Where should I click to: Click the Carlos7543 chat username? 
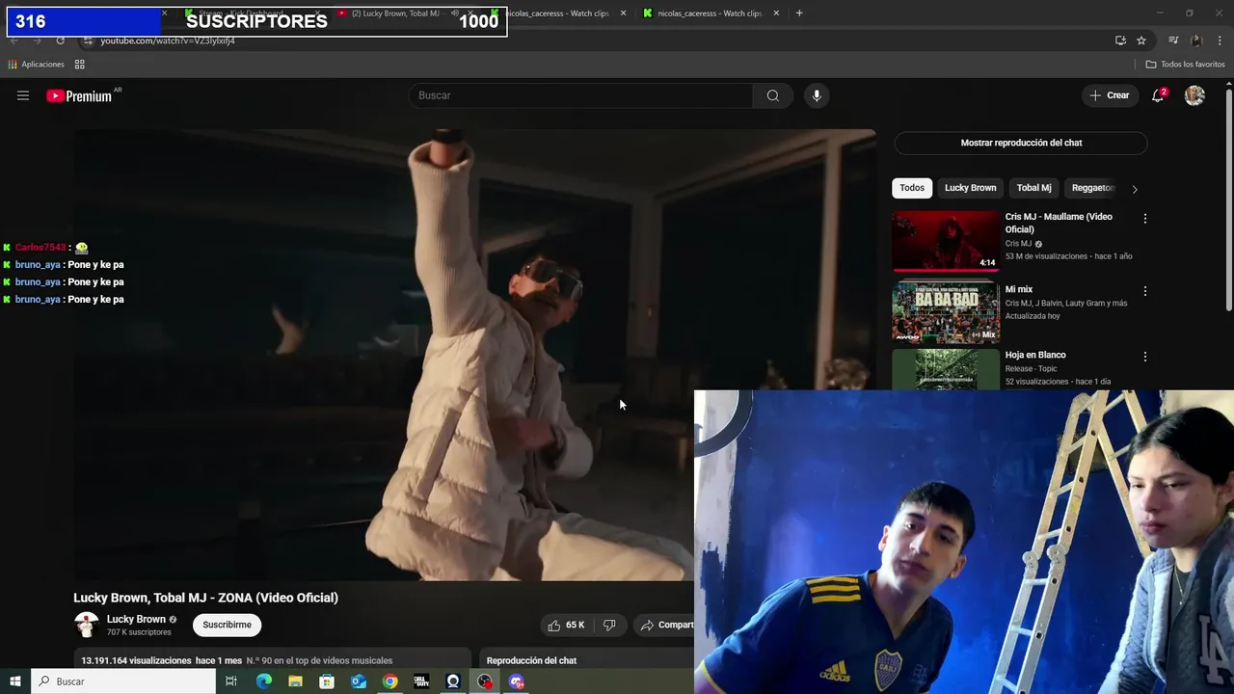(x=40, y=248)
